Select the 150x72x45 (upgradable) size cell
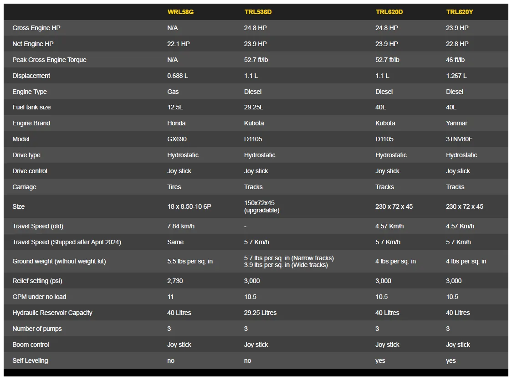Image resolution: width=512 pixels, height=381 pixels. coord(262,206)
